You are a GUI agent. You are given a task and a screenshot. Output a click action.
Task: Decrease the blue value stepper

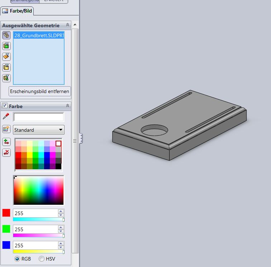tap(61, 247)
